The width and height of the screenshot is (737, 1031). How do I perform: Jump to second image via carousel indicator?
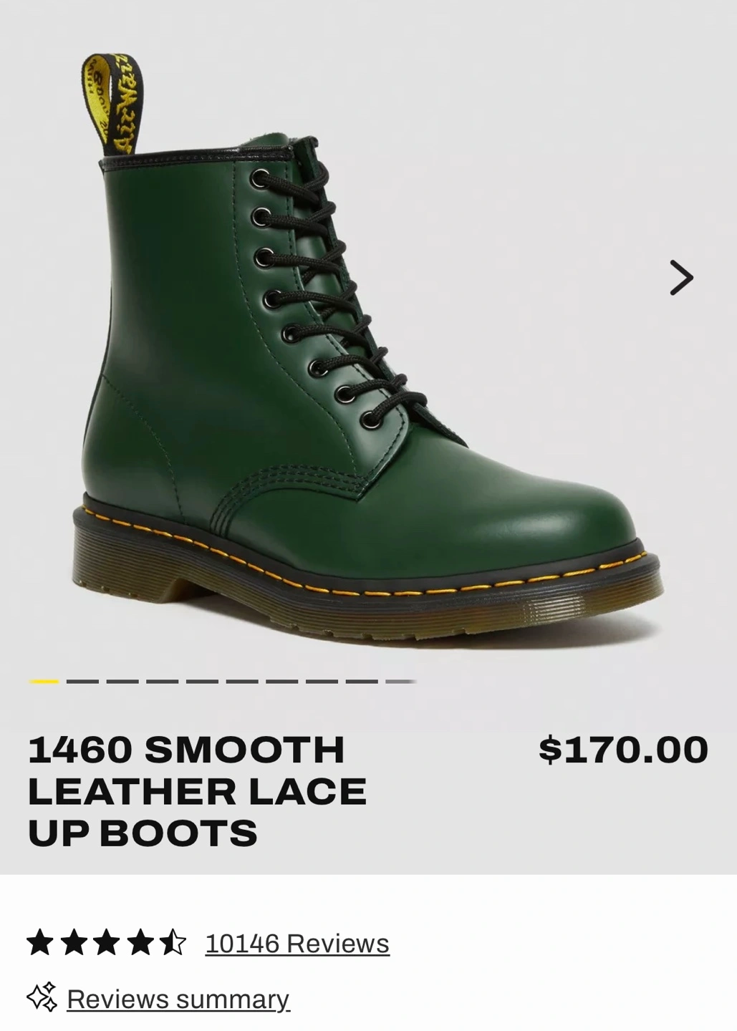(x=82, y=682)
